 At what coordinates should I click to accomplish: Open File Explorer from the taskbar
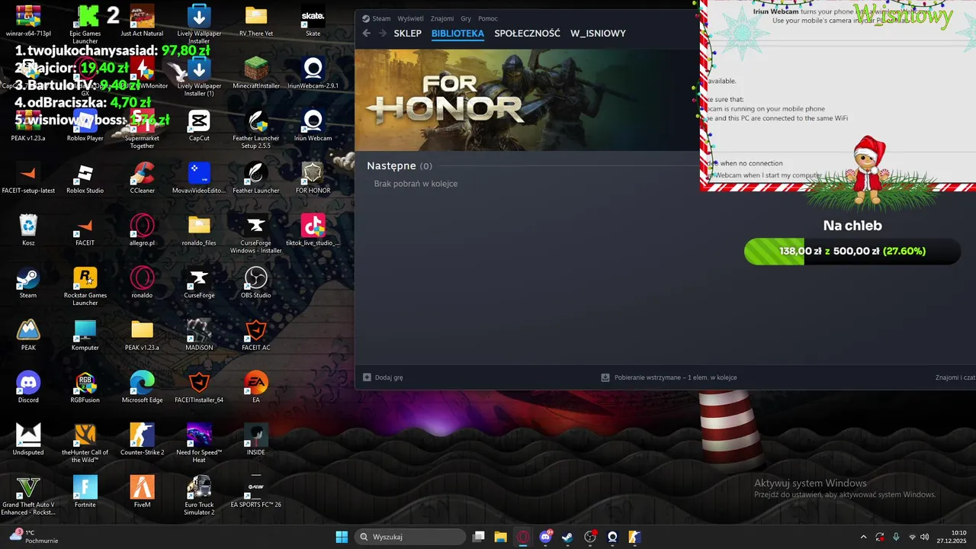pyautogui.click(x=500, y=537)
